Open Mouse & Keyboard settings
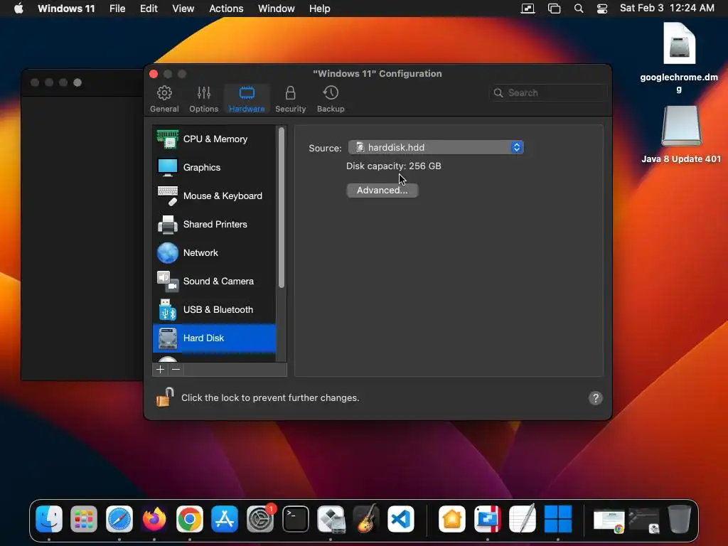 pyautogui.click(x=215, y=196)
